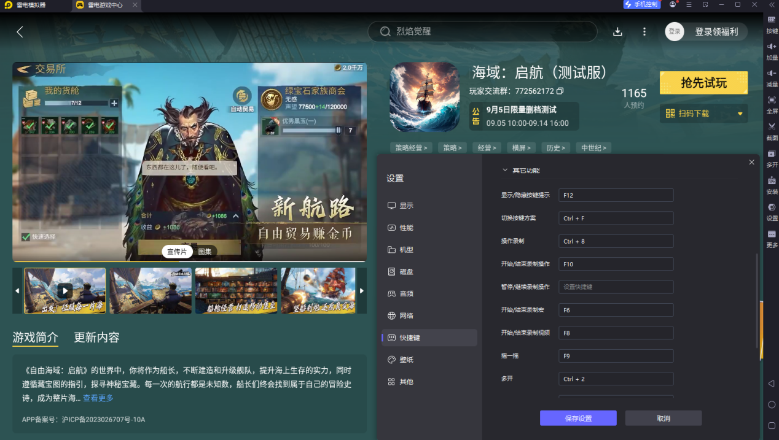Click the settings dialog vertical scrollbar
The height and width of the screenshot is (440, 779).
757,301
